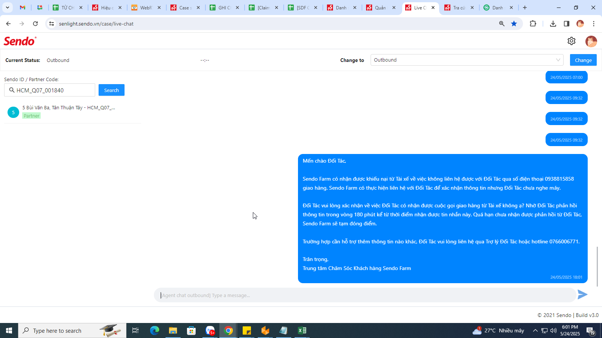Reload the page
Viewport: 602px width, 338px height.
35,24
